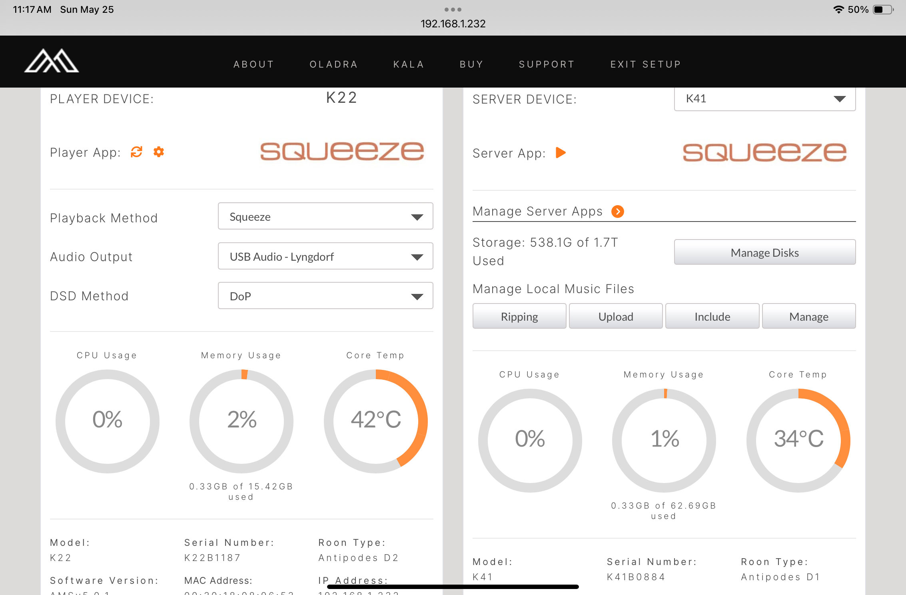Tap the three dots multitasking icon
The image size is (906, 595).
click(x=453, y=9)
